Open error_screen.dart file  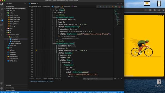coord(16,43)
